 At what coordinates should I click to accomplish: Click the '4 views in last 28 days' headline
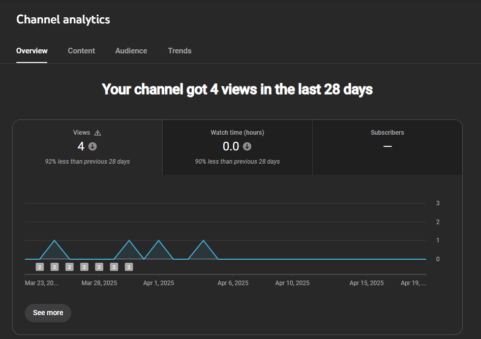click(237, 89)
